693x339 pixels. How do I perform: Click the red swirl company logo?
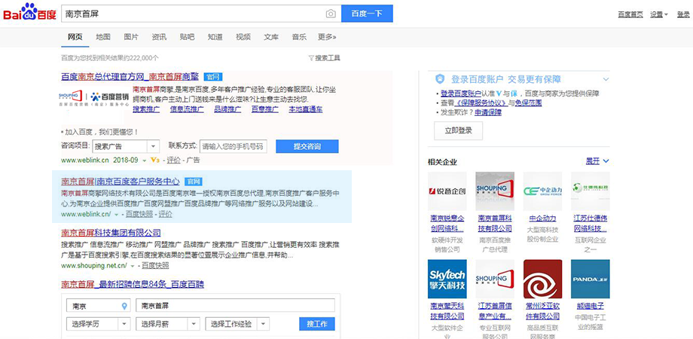[542, 279]
